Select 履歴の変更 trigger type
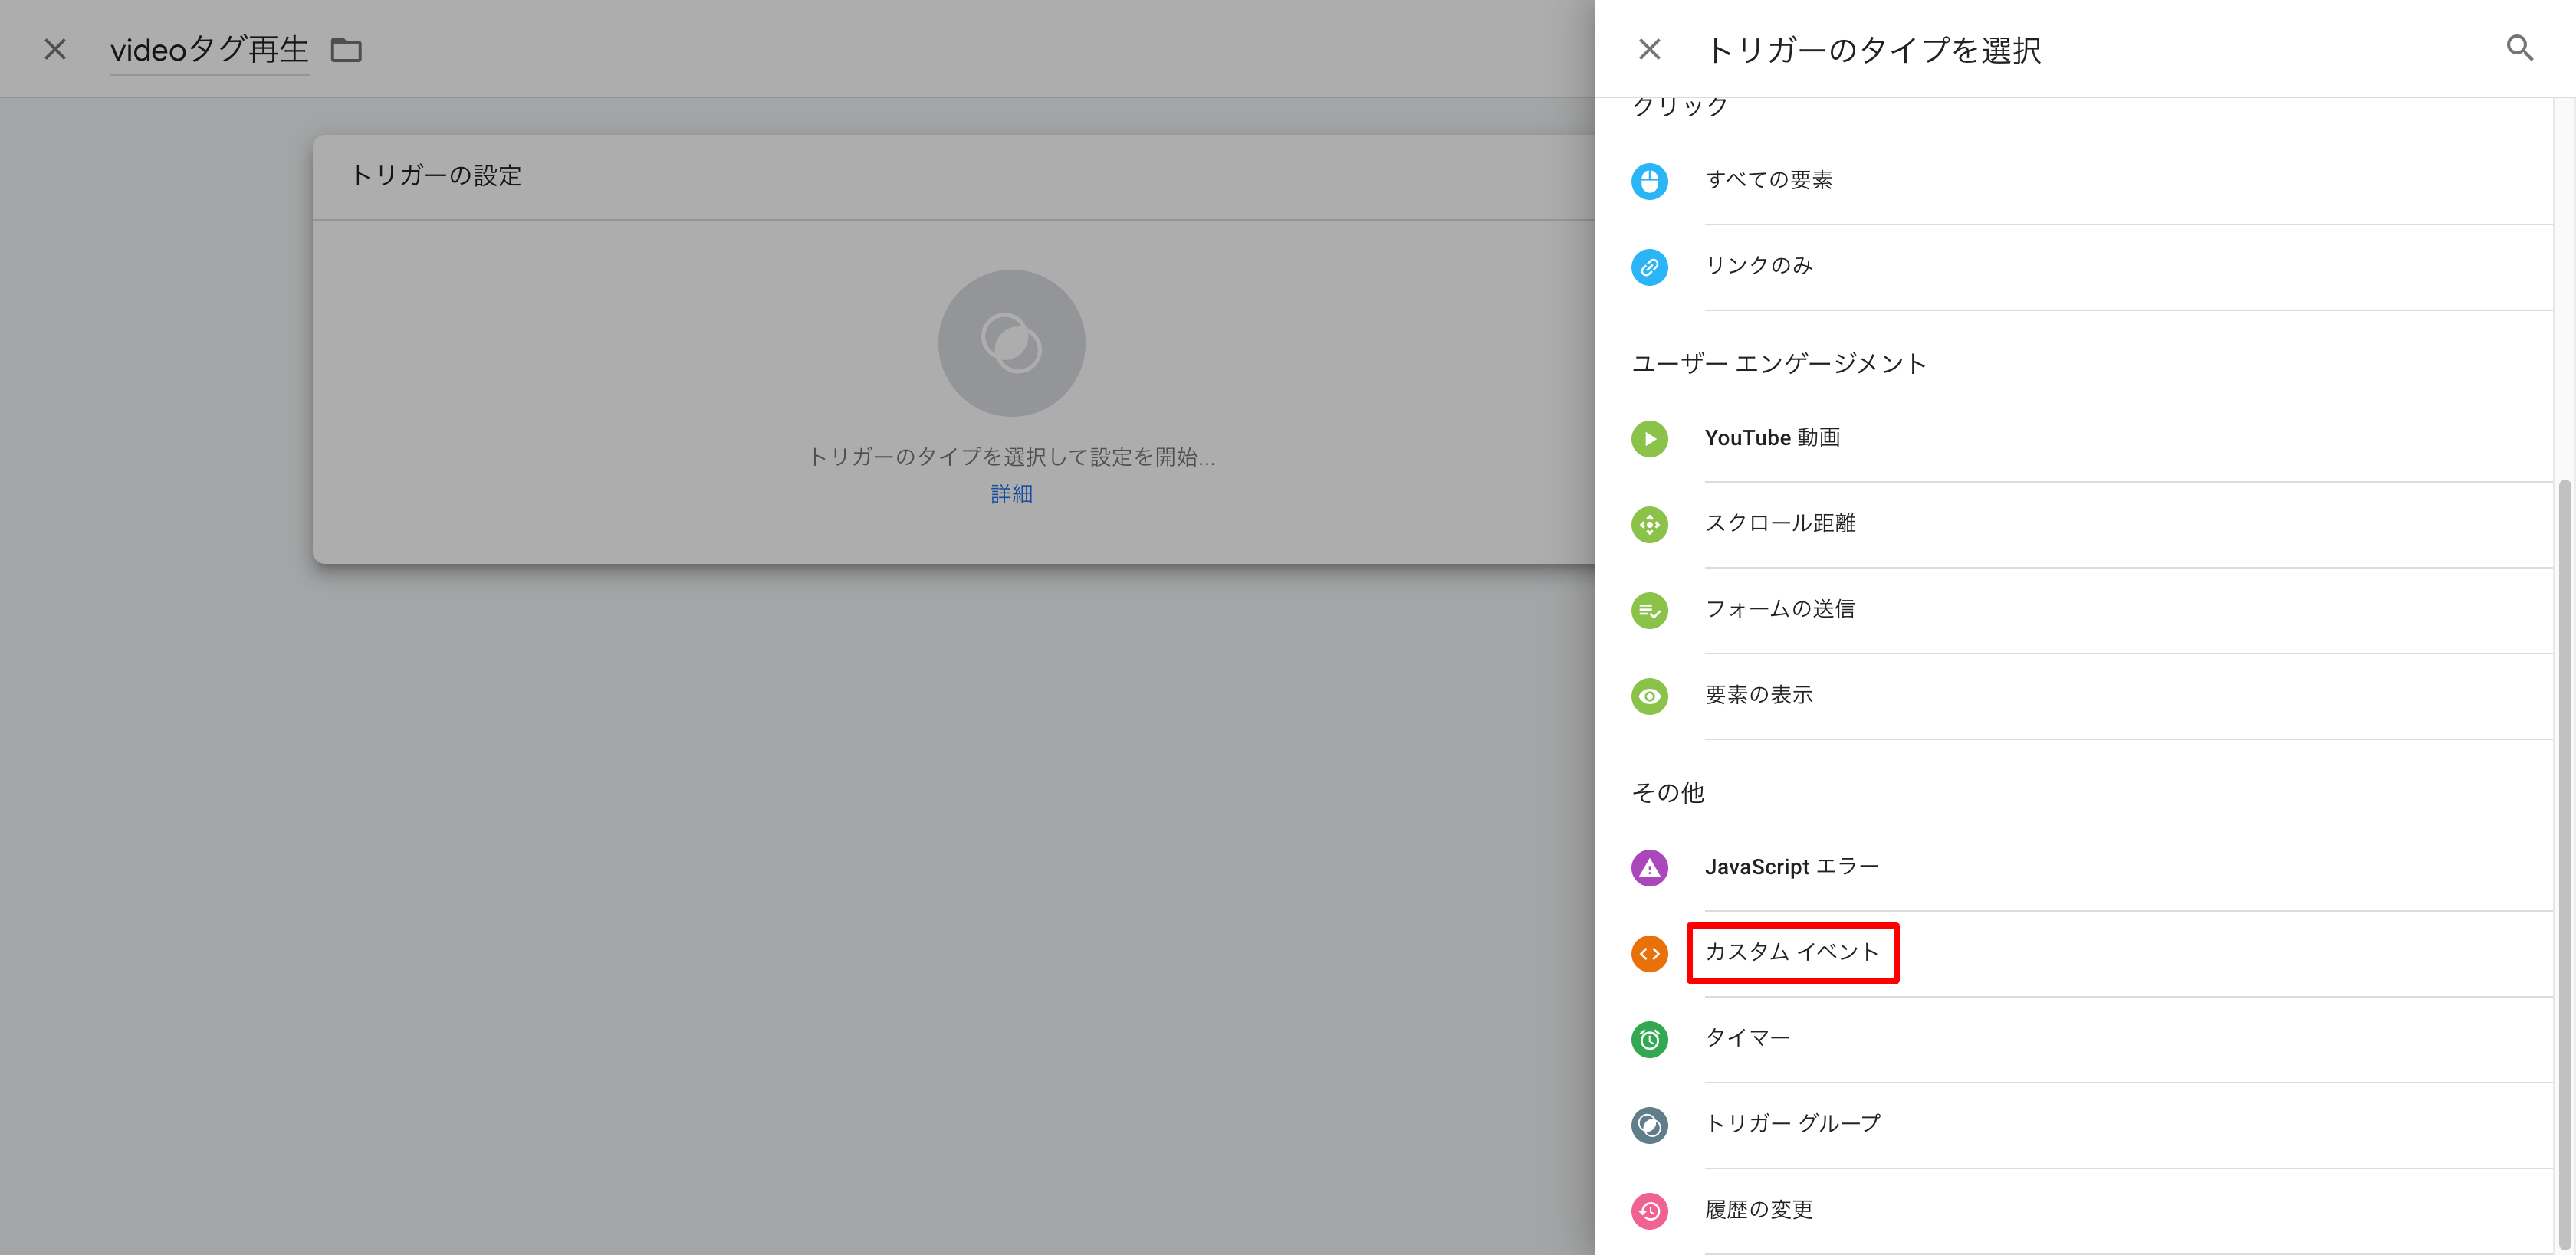The height and width of the screenshot is (1255, 2576). [x=2092, y=1211]
